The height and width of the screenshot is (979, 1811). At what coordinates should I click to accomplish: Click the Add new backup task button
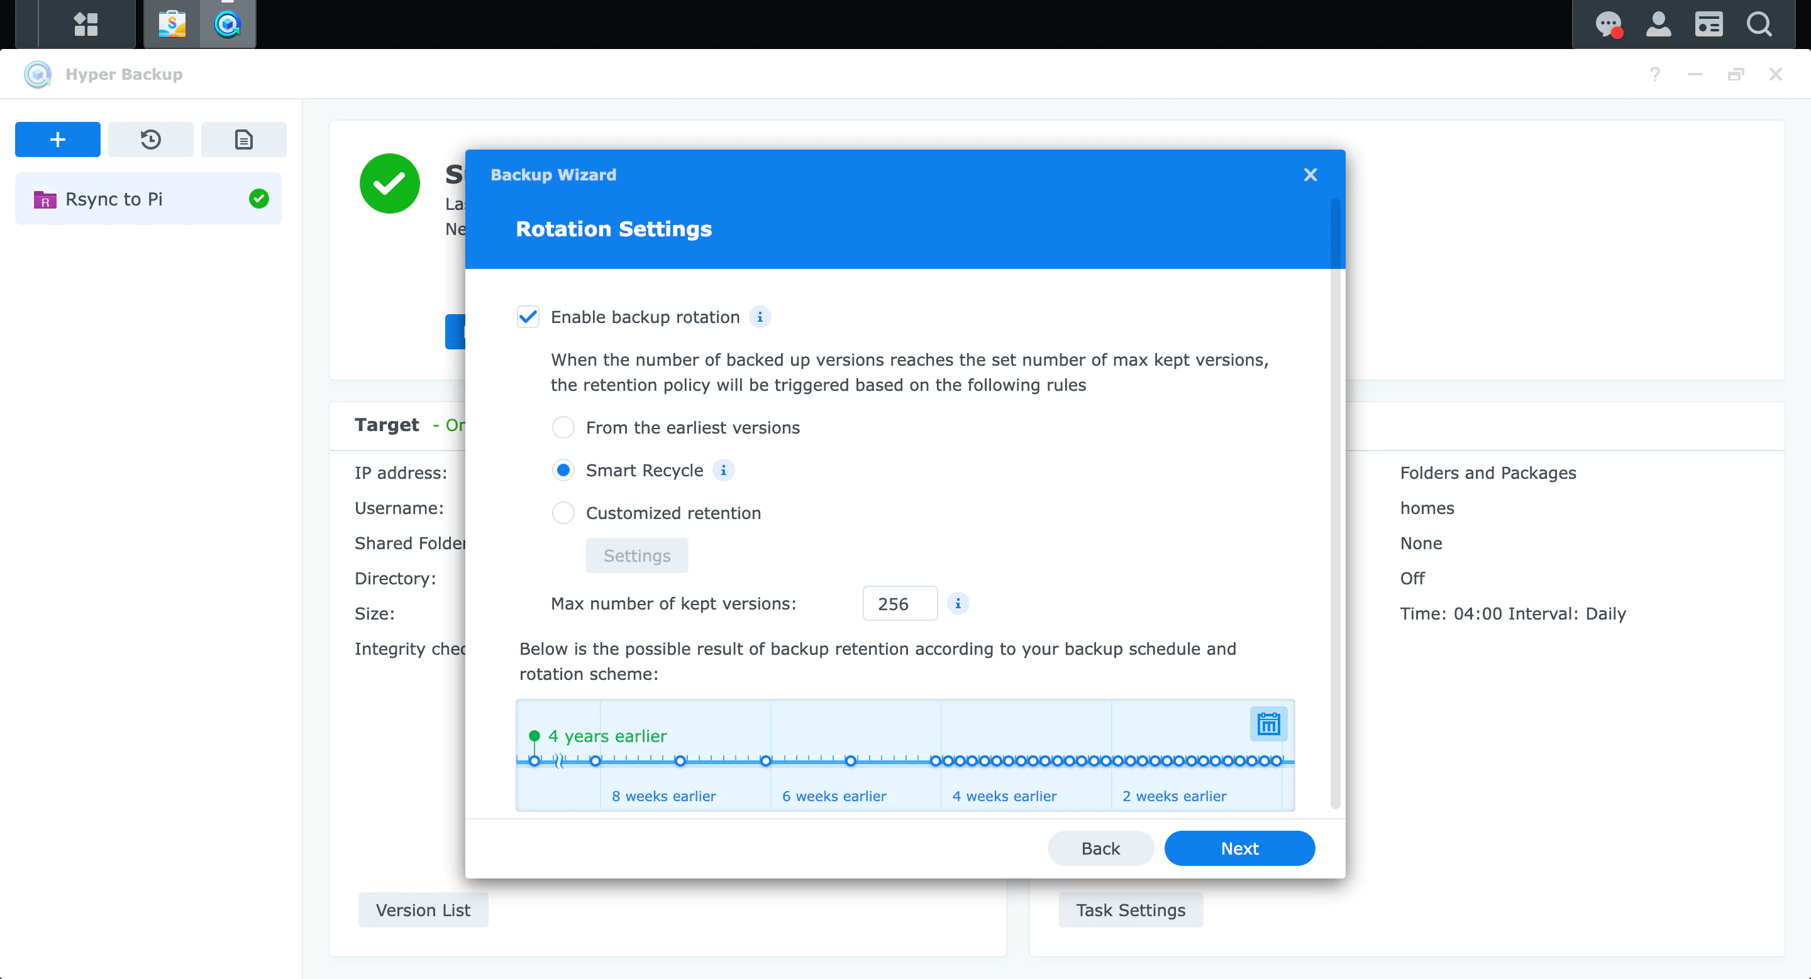click(x=57, y=138)
